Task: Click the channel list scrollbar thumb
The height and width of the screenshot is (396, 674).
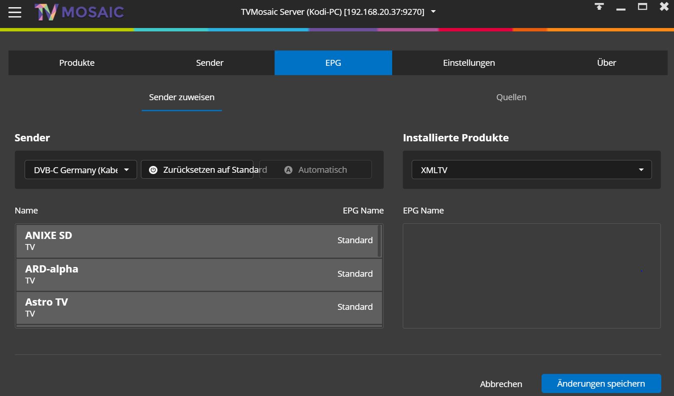Action: [x=379, y=241]
